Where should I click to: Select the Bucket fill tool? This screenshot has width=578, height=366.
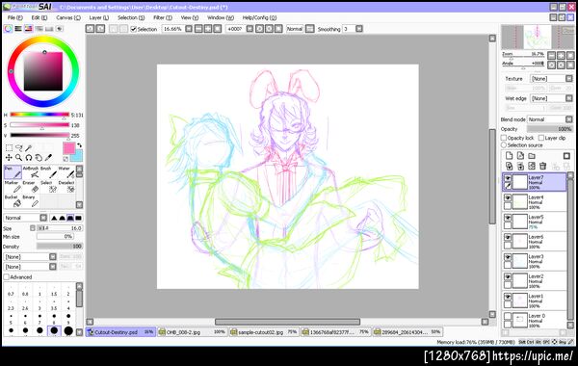[13, 201]
